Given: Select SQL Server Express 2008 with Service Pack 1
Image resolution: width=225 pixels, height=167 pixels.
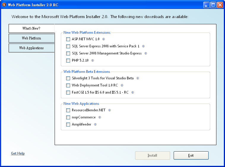Looking at the screenshot, I should pos(68,46).
